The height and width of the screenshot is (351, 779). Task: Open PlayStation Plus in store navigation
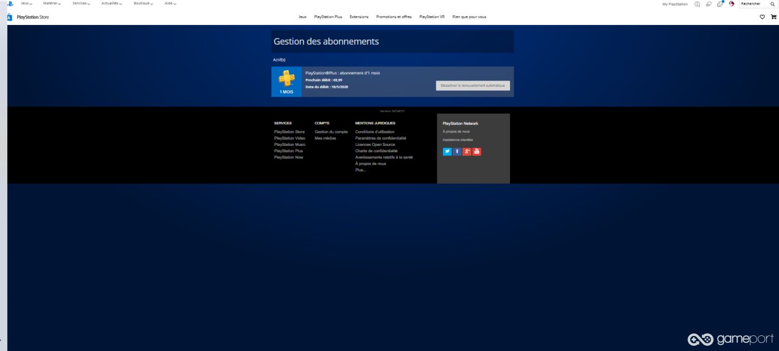[x=328, y=17]
